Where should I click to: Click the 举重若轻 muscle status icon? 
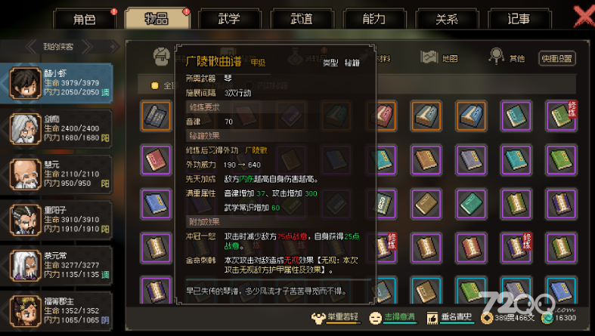pos(318,318)
